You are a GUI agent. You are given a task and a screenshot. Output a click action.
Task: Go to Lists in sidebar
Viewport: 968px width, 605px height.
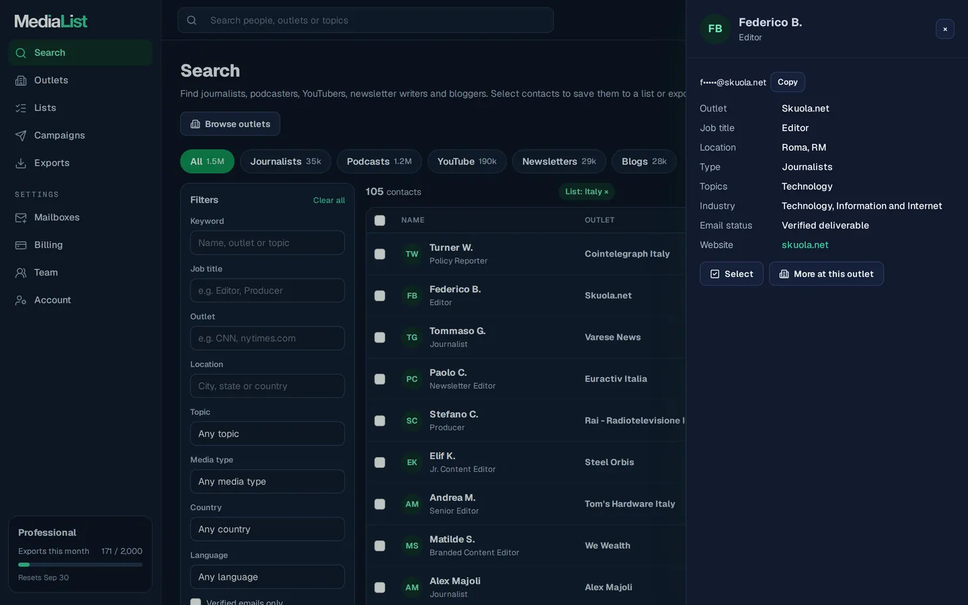pyautogui.click(x=80, y=108)
